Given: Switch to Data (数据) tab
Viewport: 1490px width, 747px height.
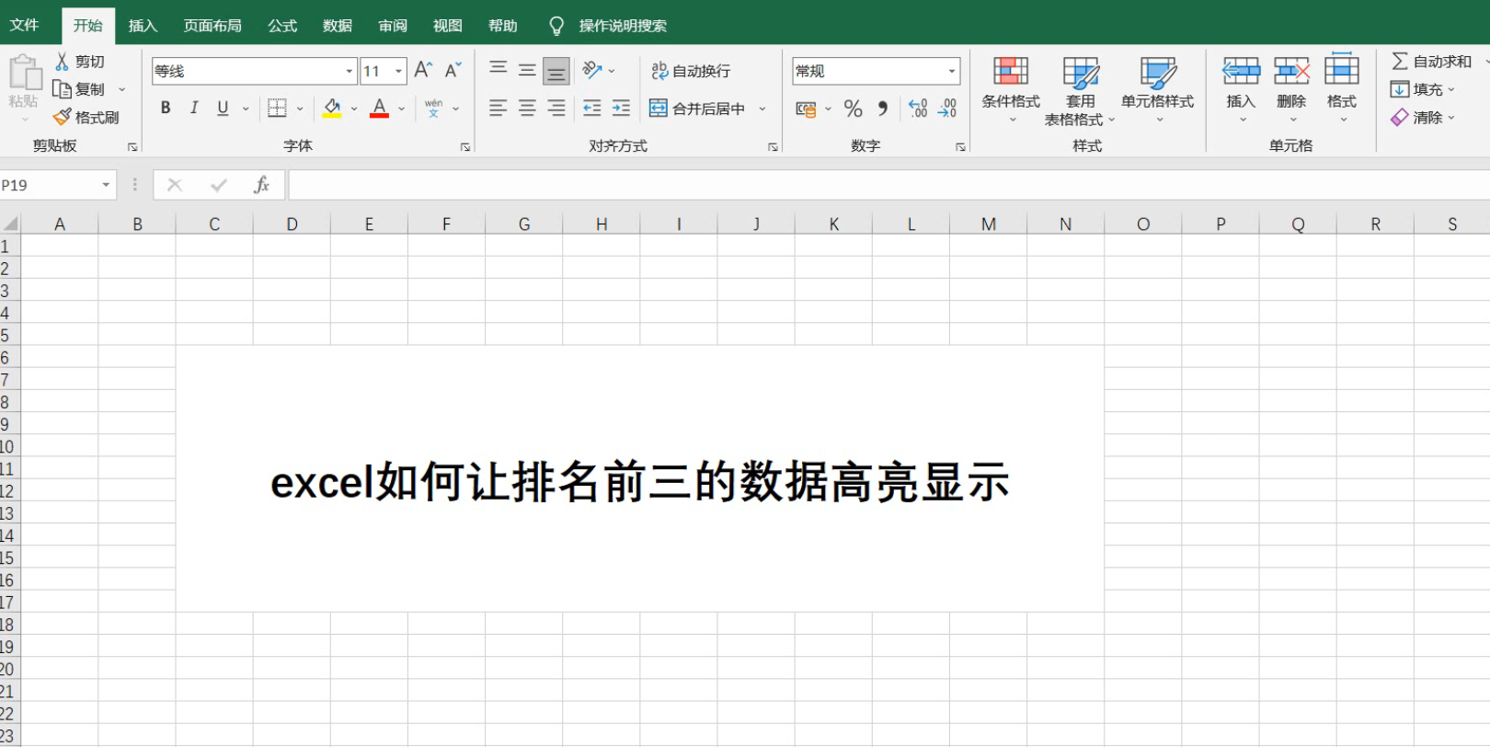Looking at the screenshot, I should click(x=338, y=26).
